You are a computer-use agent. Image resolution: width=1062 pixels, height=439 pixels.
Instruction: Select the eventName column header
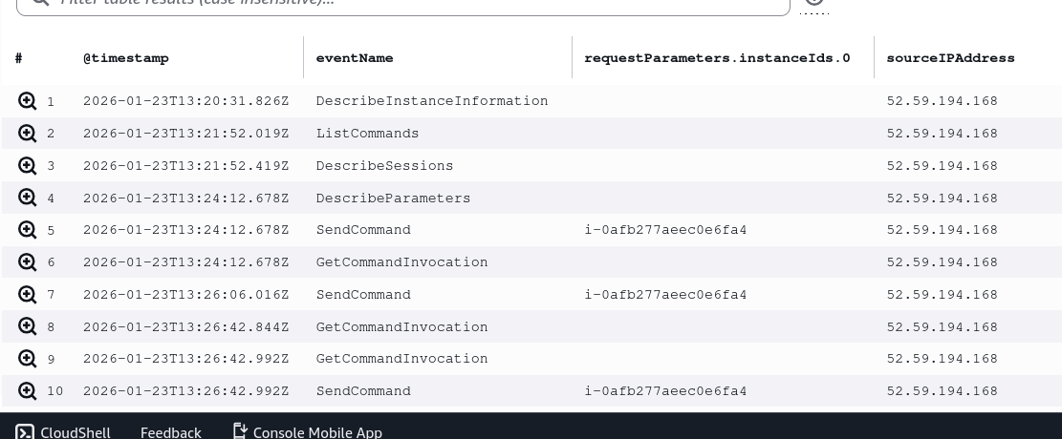click(354, 58)
